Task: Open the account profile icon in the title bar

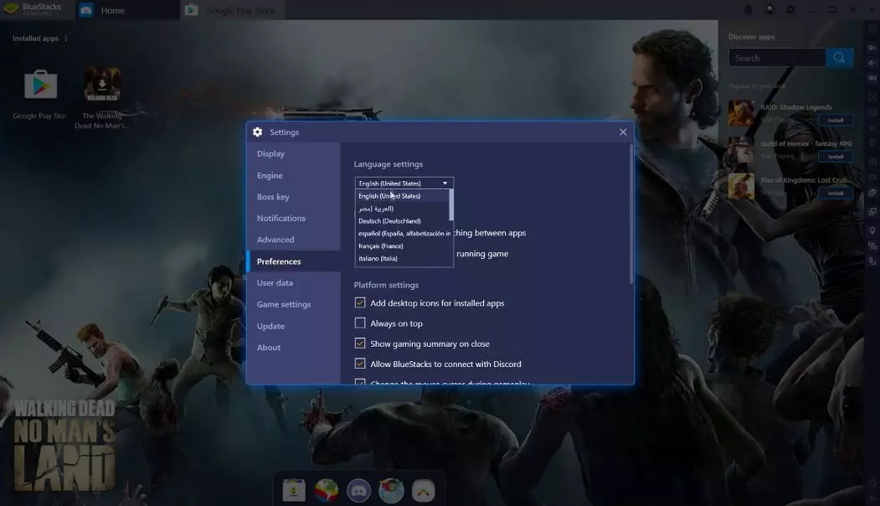Action: (769, 10)
